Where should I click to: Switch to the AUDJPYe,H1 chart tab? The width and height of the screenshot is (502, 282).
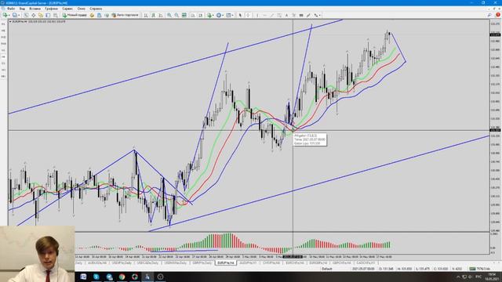point(249,263)
